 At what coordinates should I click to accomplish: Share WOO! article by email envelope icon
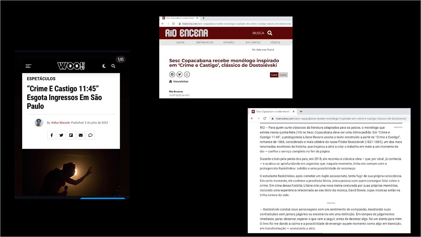(x=81, y=135)
